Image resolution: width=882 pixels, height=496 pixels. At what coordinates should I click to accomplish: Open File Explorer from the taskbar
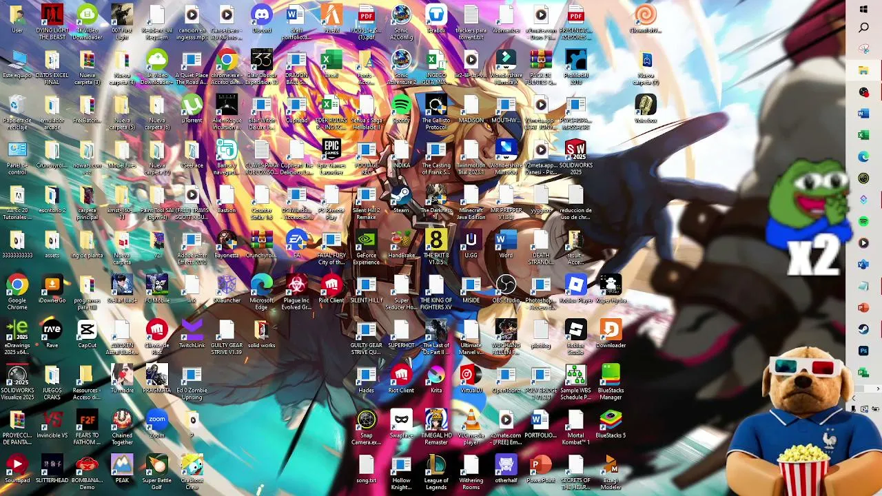[x=863, y=70]
